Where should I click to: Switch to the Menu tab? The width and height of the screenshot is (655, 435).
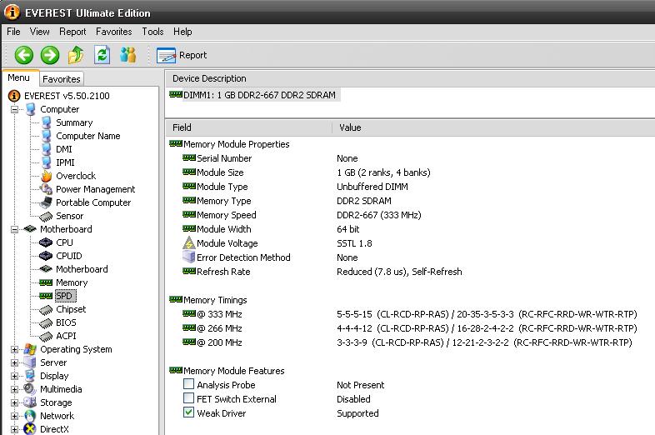[19, 77]
